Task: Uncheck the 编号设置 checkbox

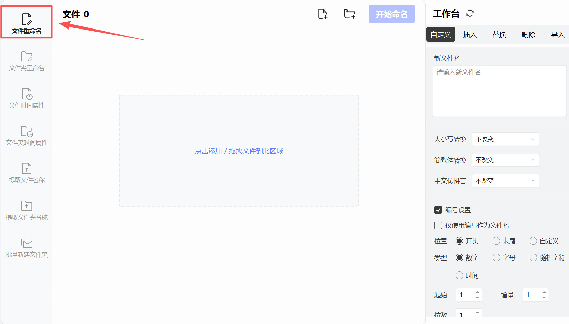Action: [438, 210]
